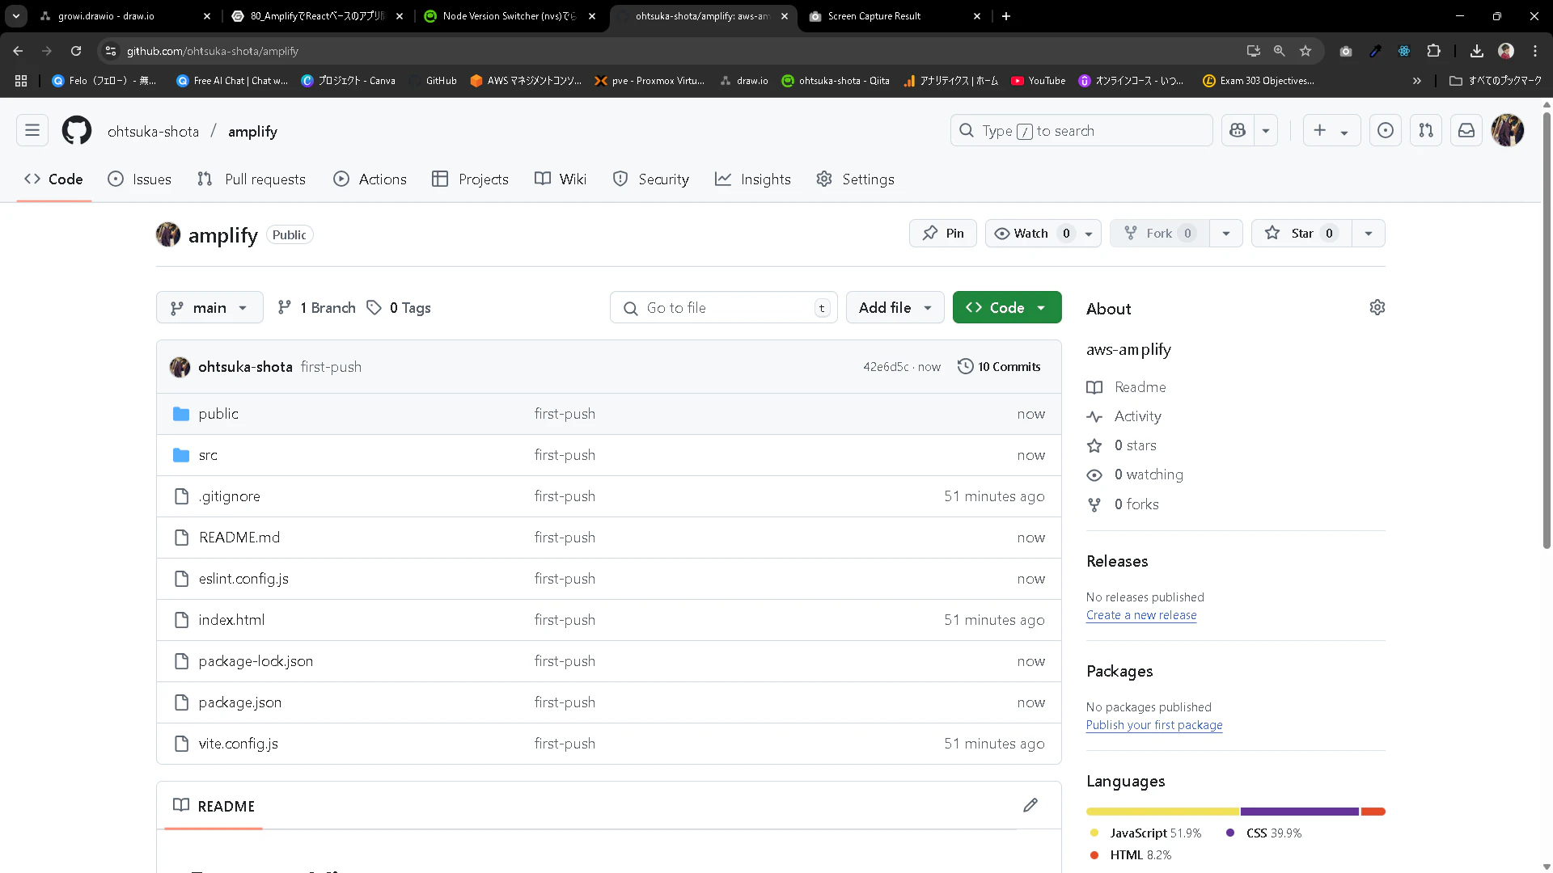The image size is (1553, 873).
Task: Reload the page
Action: (x=76, y=51)
